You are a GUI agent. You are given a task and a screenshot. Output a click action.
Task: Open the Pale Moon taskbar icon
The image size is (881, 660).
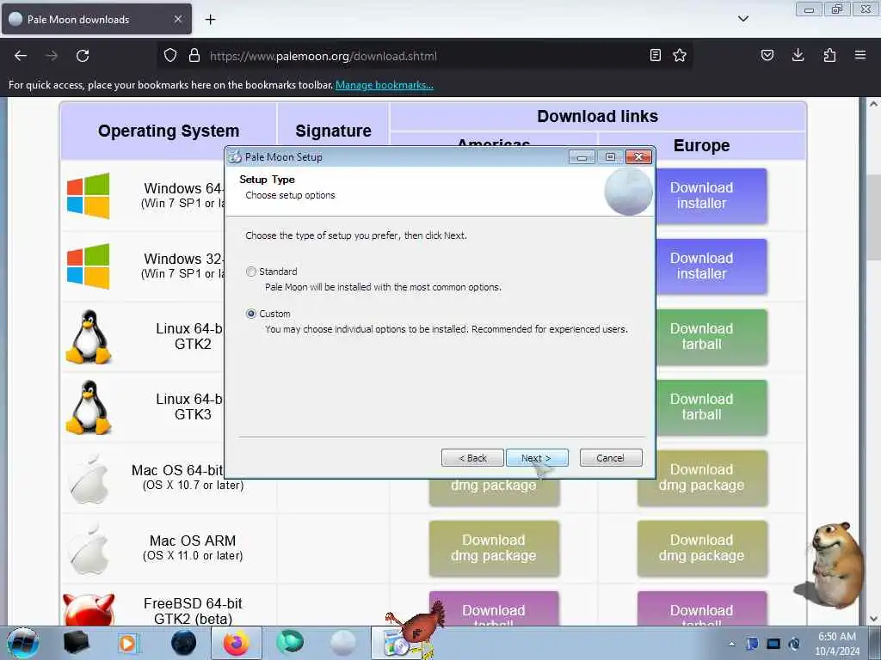click(x=342, y=643)
